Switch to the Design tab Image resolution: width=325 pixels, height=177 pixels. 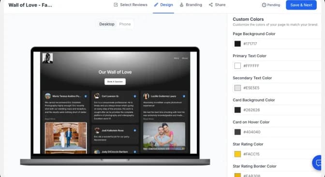(x=163, y=5)
